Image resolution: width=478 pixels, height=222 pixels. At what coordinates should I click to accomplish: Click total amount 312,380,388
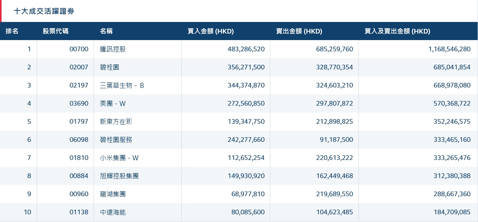coord(452,176)
